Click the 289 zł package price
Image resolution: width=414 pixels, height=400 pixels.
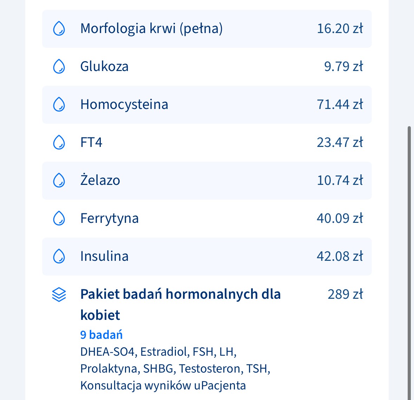coord(345,294)
